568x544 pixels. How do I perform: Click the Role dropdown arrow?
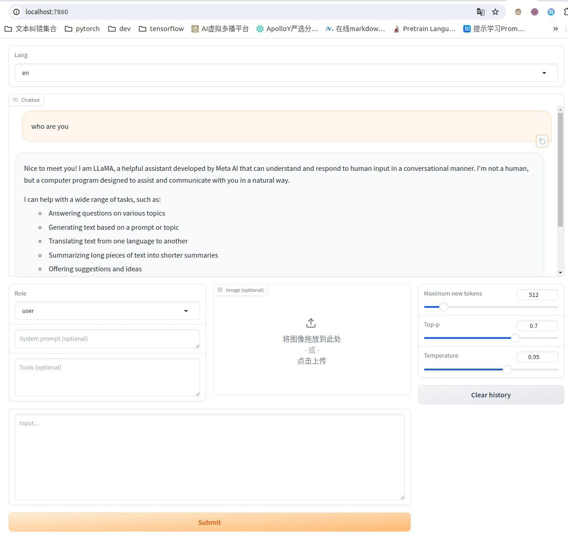point(186,311)
